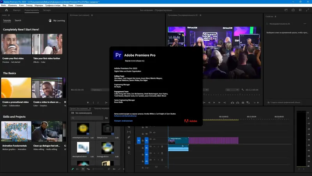Click the Юридич. информация link

[124, 121]
